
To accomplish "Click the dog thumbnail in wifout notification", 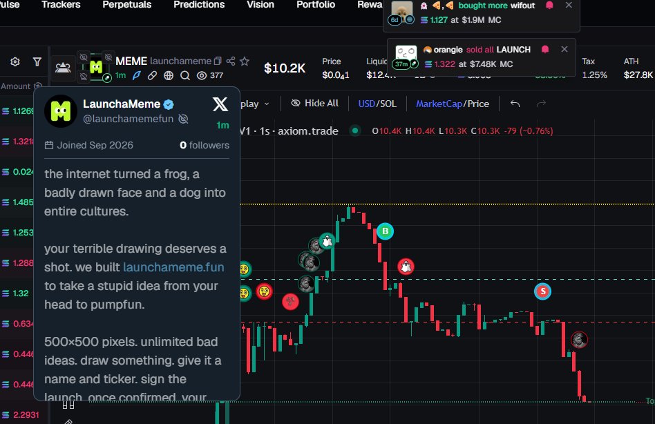I will tap(402, 11).
